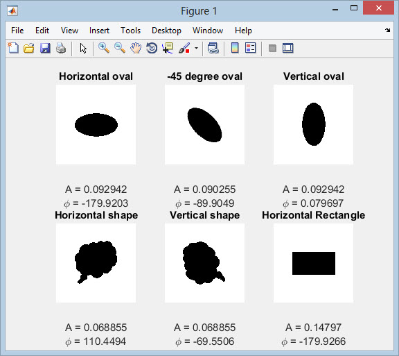
Task: Click the Show Plot Tools button
Action: tap(288, 48)
